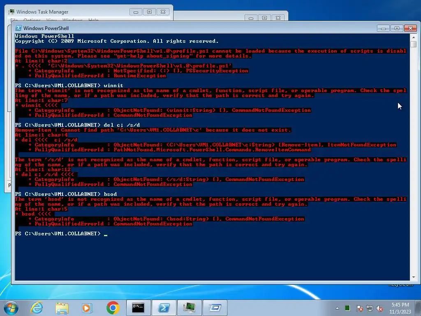The image size is (421, 316).
Task: Open Windows Media Player from taskbar
Action: point(87,308)
